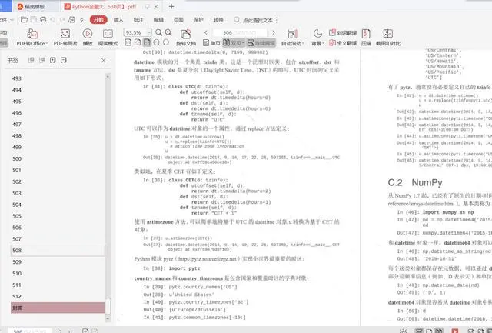The height and width of the screenshot is (333, 492).
Task: Select 单页 single page view
Action: click(211, 43)
